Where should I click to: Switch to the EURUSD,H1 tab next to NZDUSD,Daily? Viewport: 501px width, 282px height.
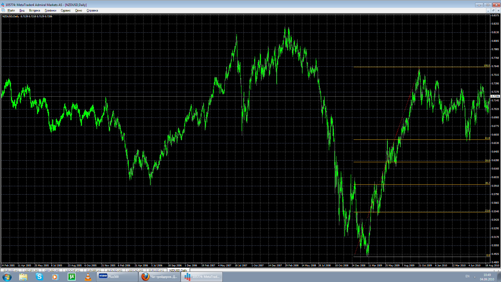click(x=156, y=270)
